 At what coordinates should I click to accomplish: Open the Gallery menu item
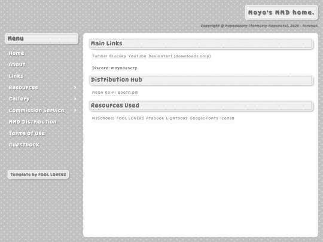click(x=19, y=99)
